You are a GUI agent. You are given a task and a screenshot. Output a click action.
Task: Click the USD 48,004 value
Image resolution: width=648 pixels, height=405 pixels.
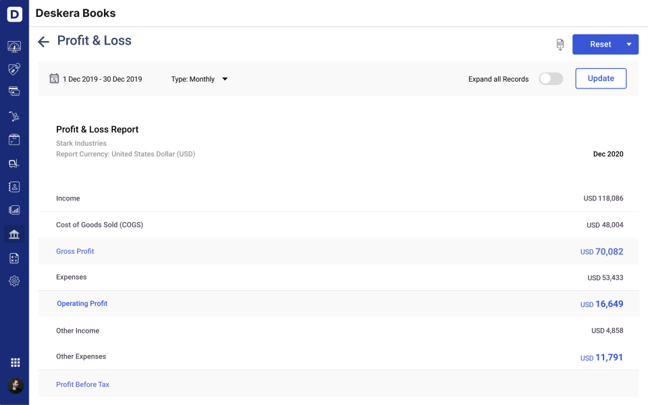[605, 225]
